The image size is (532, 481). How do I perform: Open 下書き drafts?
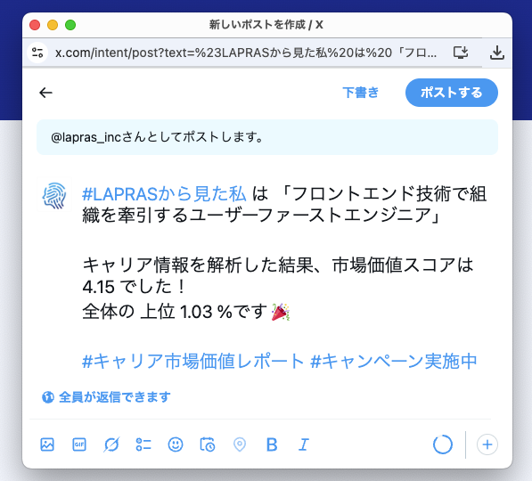tap(360, 93)
